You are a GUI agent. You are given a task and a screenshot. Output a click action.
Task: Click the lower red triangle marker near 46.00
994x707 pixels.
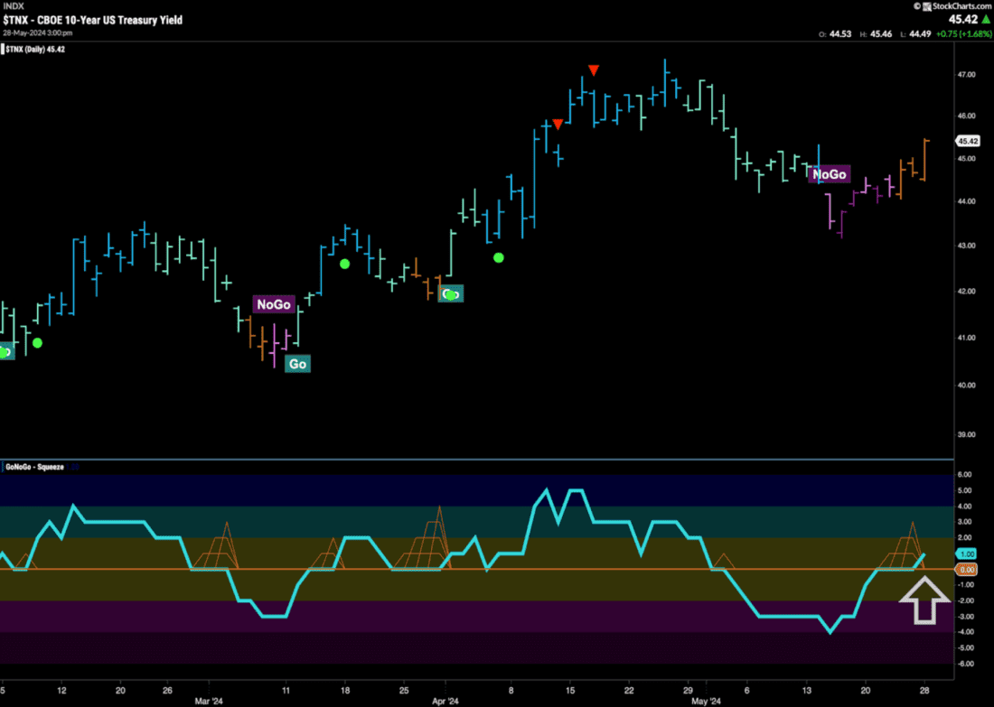coord(558,124)
